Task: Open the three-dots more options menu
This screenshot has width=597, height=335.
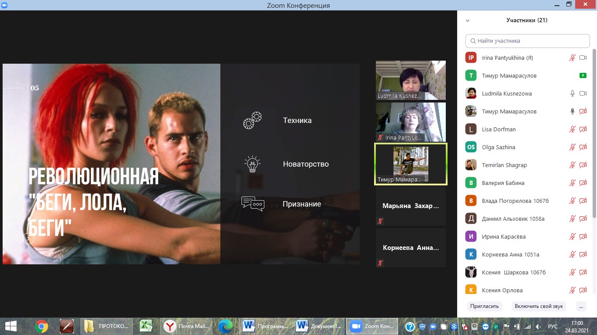Action: pos(581,306)
